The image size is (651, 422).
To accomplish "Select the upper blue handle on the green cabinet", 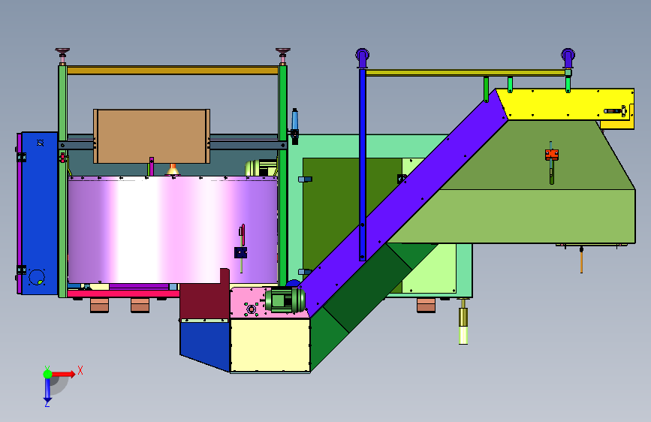I will 305,179.
